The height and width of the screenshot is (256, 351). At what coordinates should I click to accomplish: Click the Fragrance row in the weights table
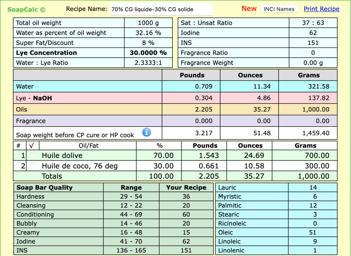click(x=31, y=121)
